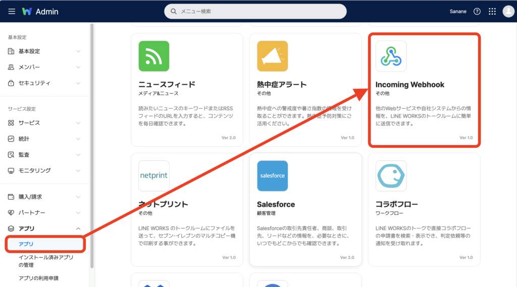The height and width of the screenshot is (287, 517).
Task: Click Ver 2.0 on Salesforce card
Action: click(x=347, y=257)
